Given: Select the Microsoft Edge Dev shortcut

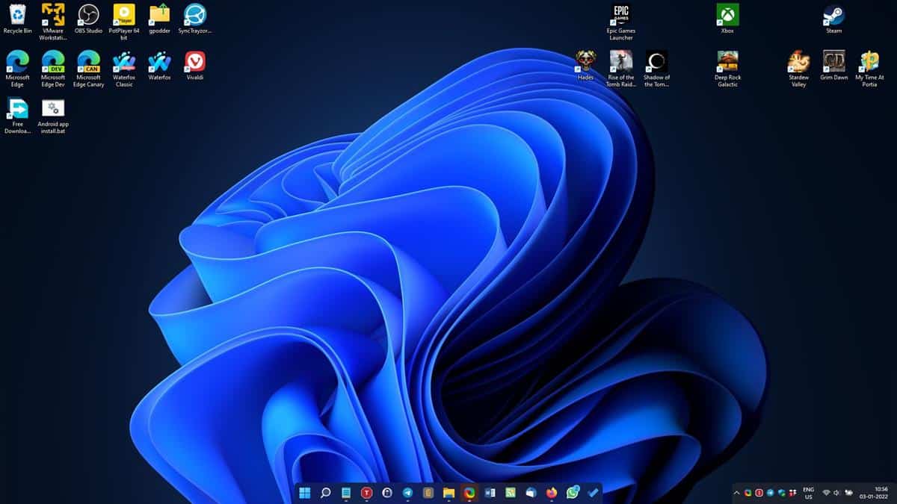Looking at the screenshot, I should pos(52,69).
